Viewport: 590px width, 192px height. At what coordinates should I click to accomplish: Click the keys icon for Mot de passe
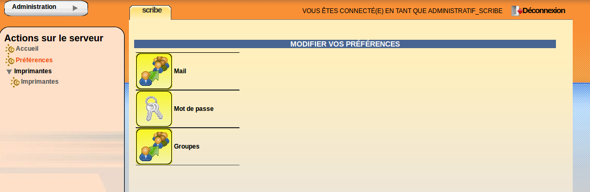pos(154,109)
